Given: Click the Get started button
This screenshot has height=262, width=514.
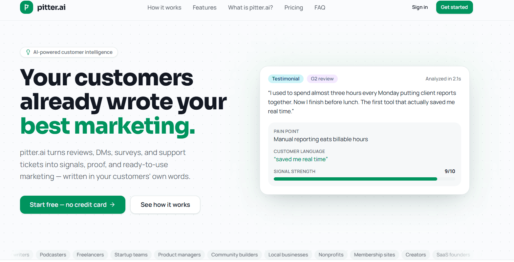Looking at the screenshot, I should tap(454, 7).
